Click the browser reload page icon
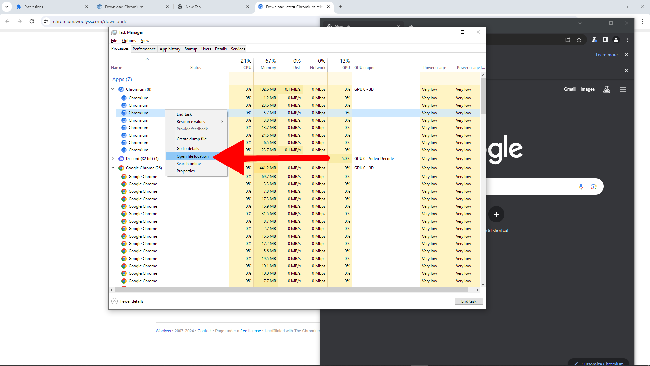650x366 pixels. [x=32, y=21]
